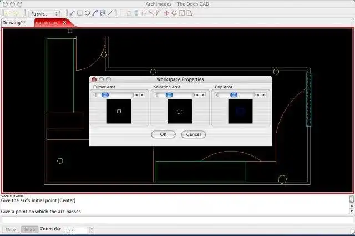Click Selection Area left arrow stepper
Viewport: 355px width, 236px height.
197,95
